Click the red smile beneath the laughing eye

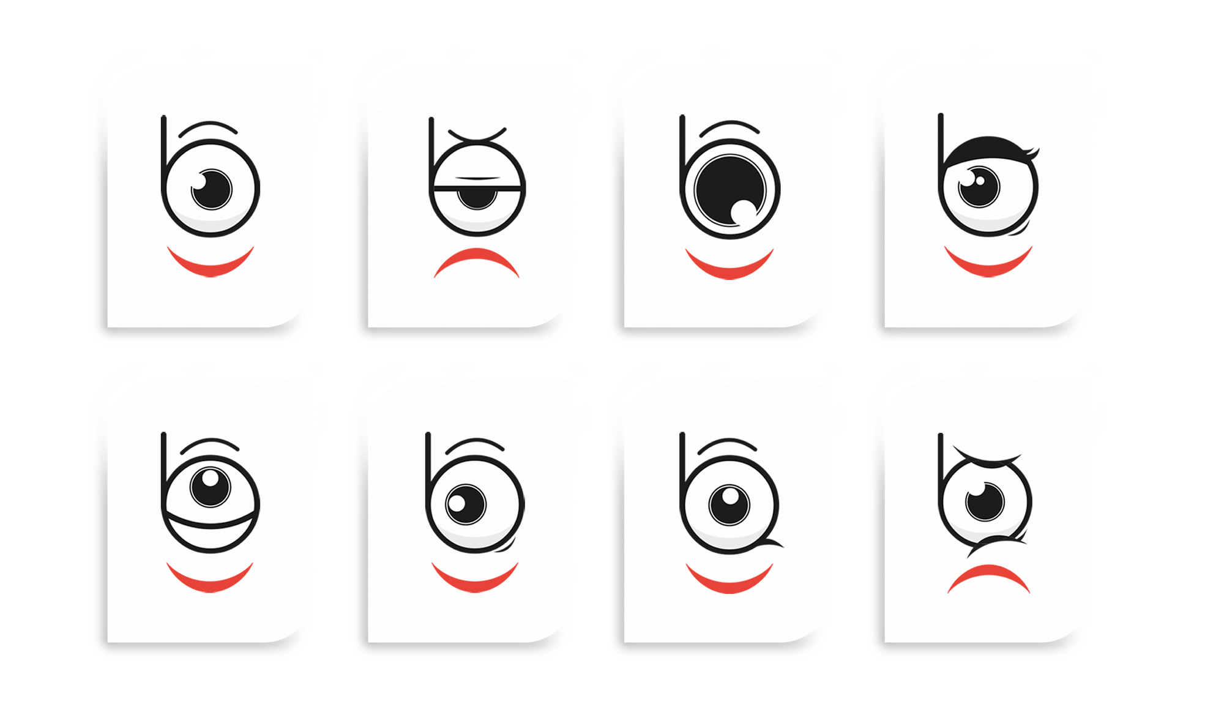[210, 577]
